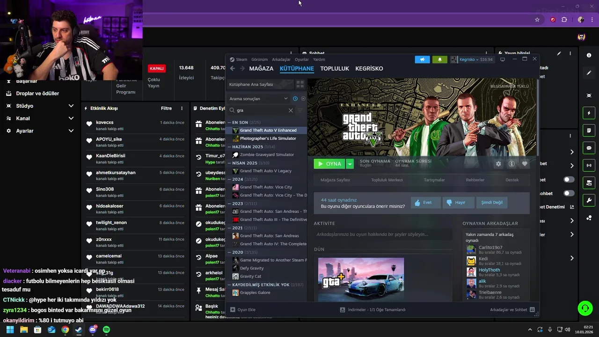599x337 pixels.
Task: Collapse 2024 library section
Action: 229,179
